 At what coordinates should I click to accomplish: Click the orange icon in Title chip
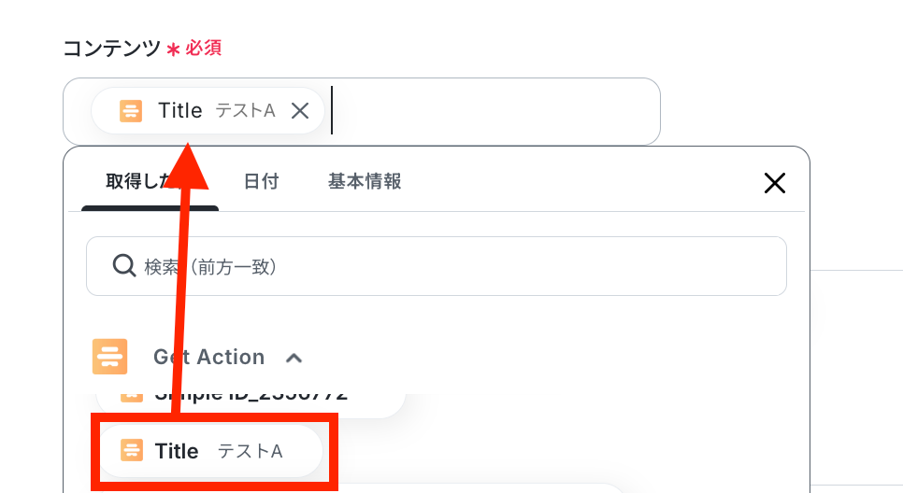tap(131, 111)
